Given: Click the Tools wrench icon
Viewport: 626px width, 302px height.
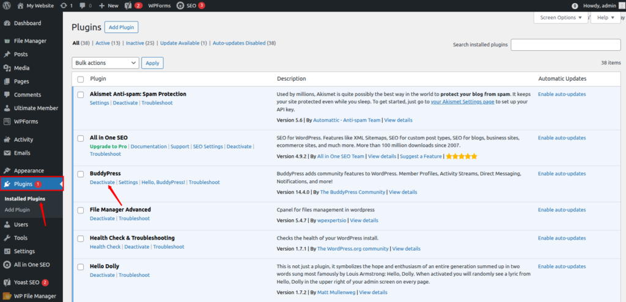Looking at the screenshot, I should tap(7, 238).
